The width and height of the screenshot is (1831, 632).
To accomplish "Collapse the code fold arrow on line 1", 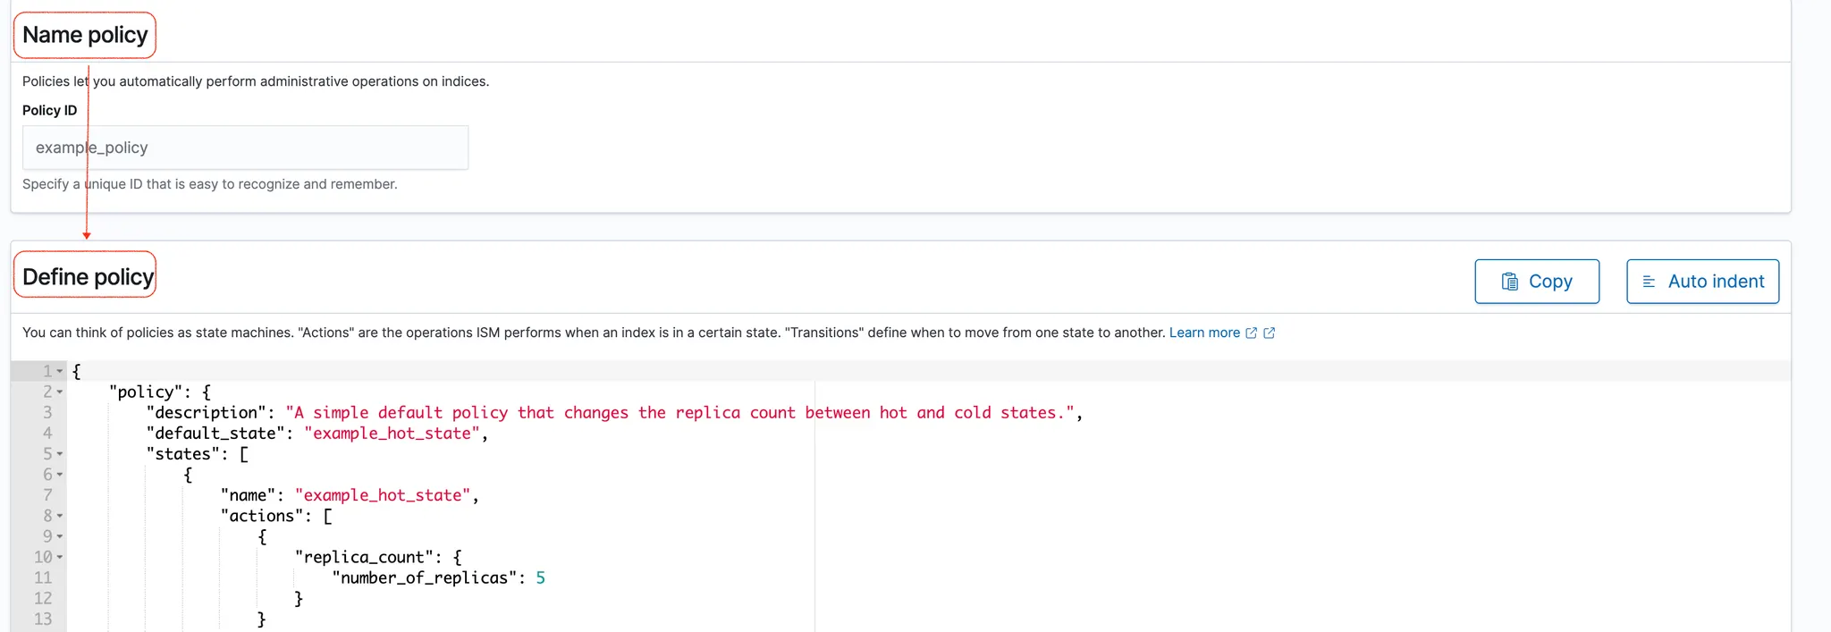I will pyautogui.click(x=60, y=371).
